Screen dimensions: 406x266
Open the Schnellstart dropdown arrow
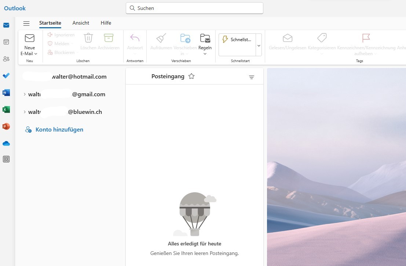click(x=259, y=45)
